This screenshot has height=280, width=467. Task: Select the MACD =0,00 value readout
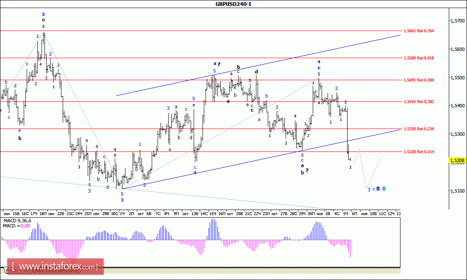tap(17, 226)
